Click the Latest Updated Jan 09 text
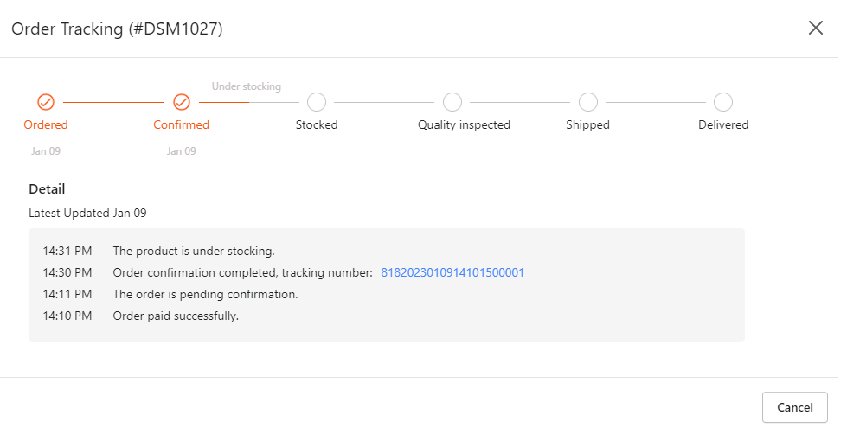The height and width of the screenshot is (434, 847). tap(87, 214)
